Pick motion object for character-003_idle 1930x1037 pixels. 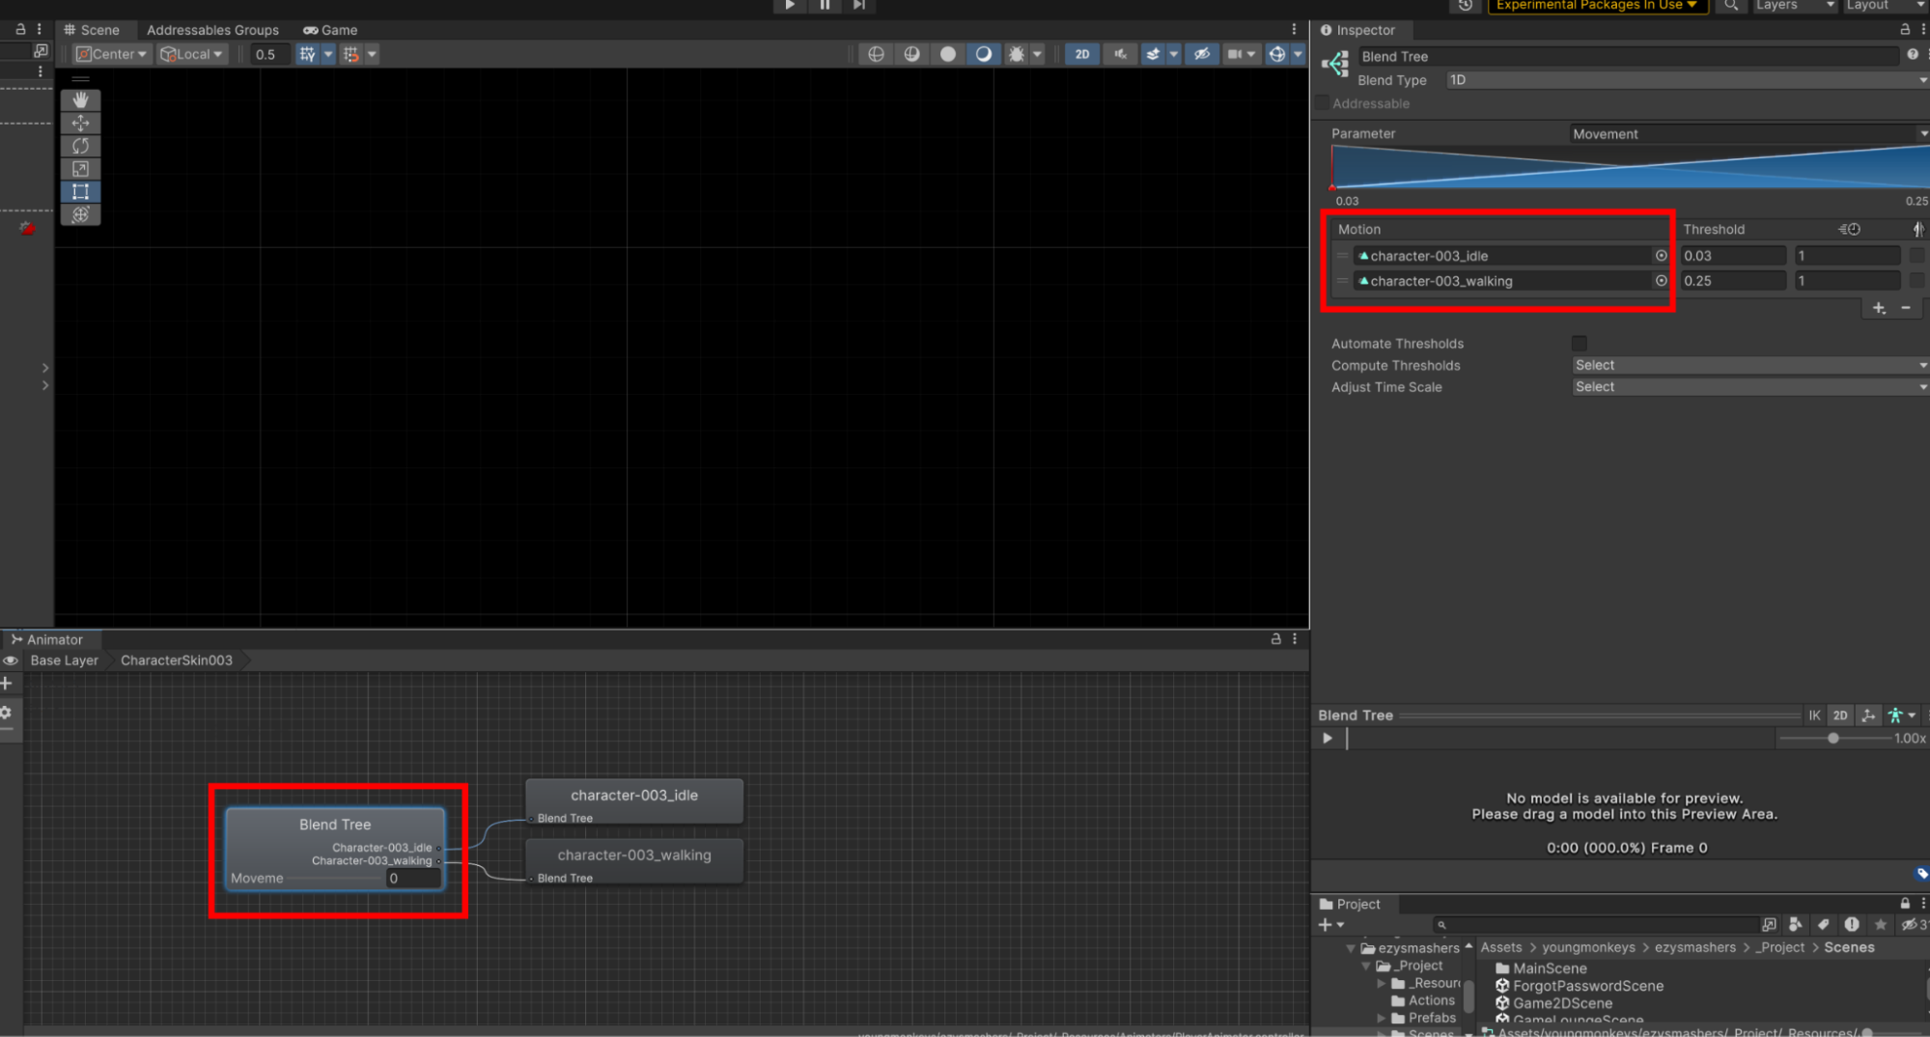click(1661, 256)
